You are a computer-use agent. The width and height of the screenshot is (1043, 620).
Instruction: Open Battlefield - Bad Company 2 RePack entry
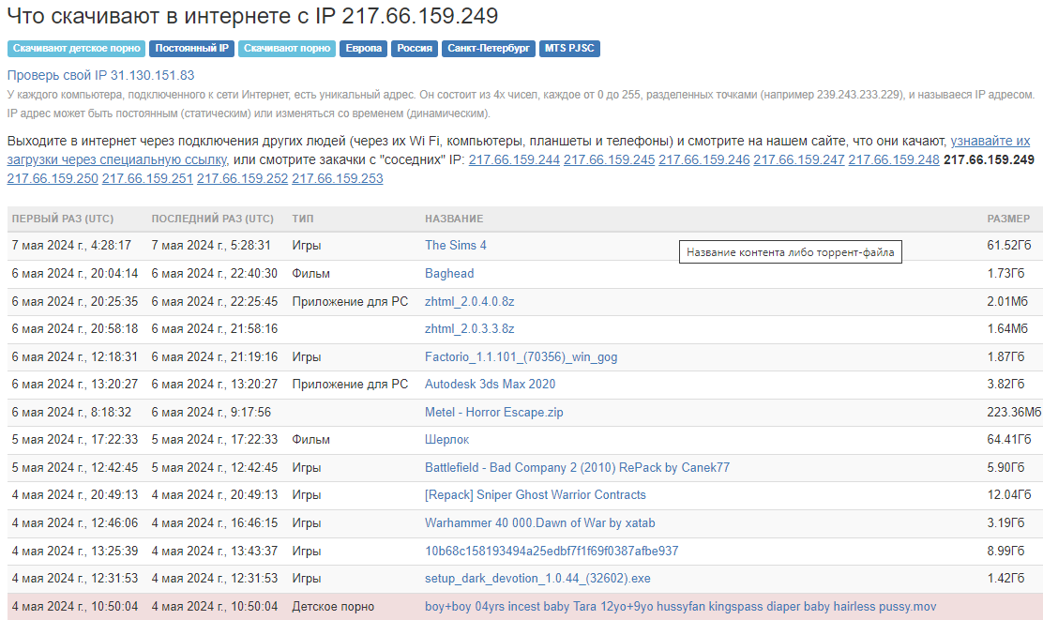click(x=578, y=468)
